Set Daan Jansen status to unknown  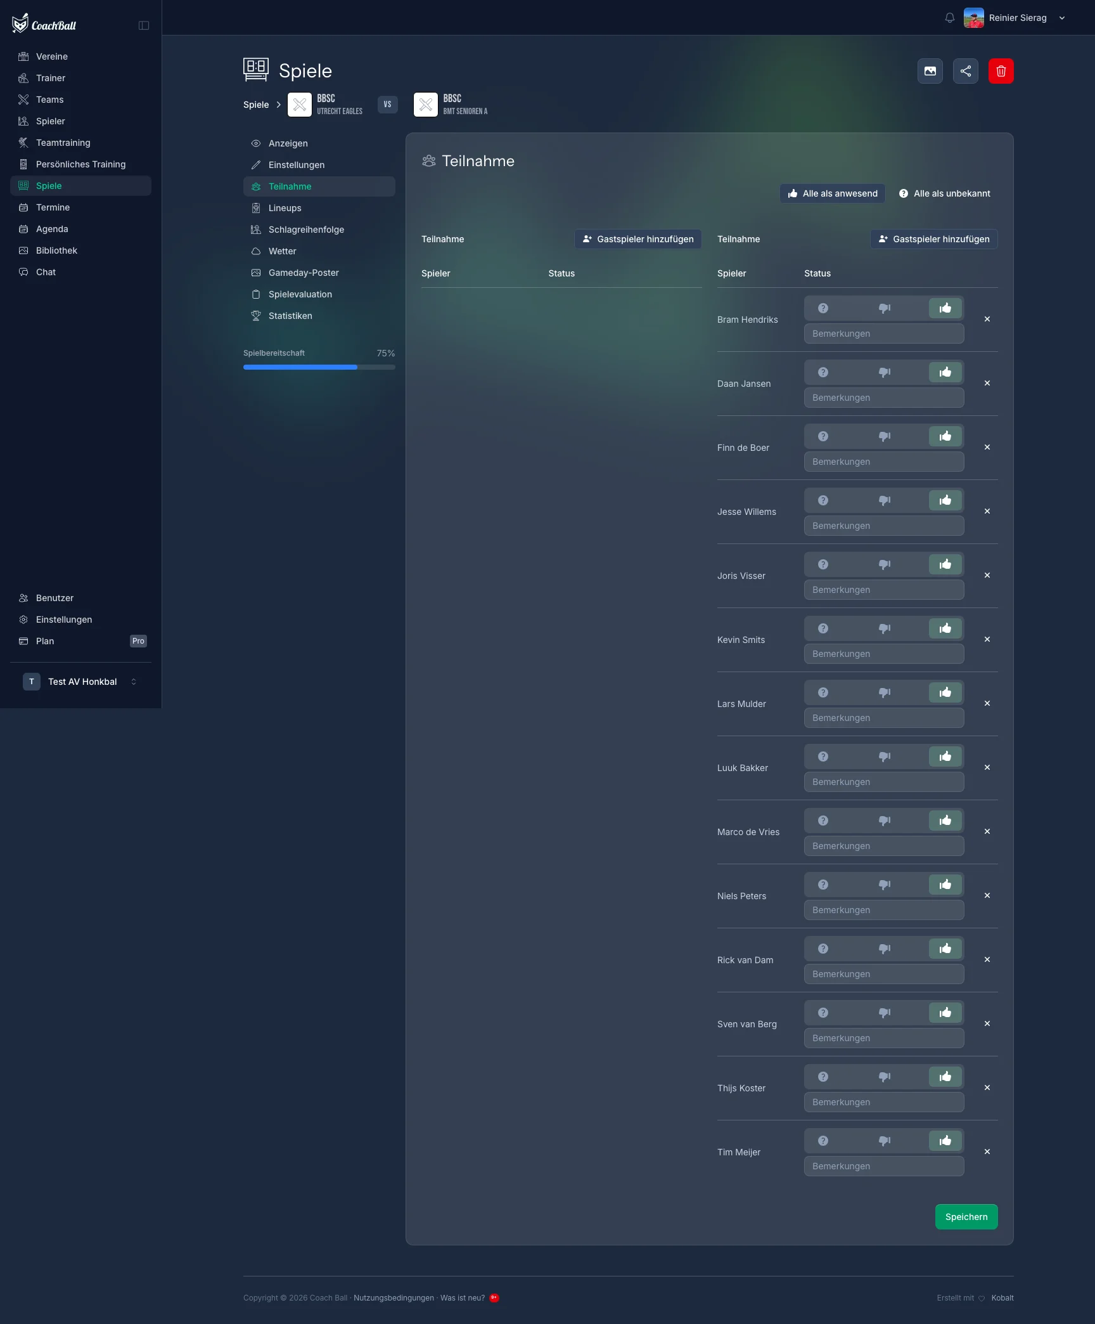tap(823, 372)
